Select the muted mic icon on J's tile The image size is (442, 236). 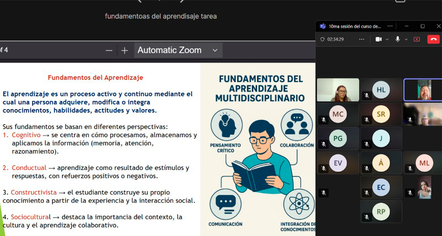[367, 144]
